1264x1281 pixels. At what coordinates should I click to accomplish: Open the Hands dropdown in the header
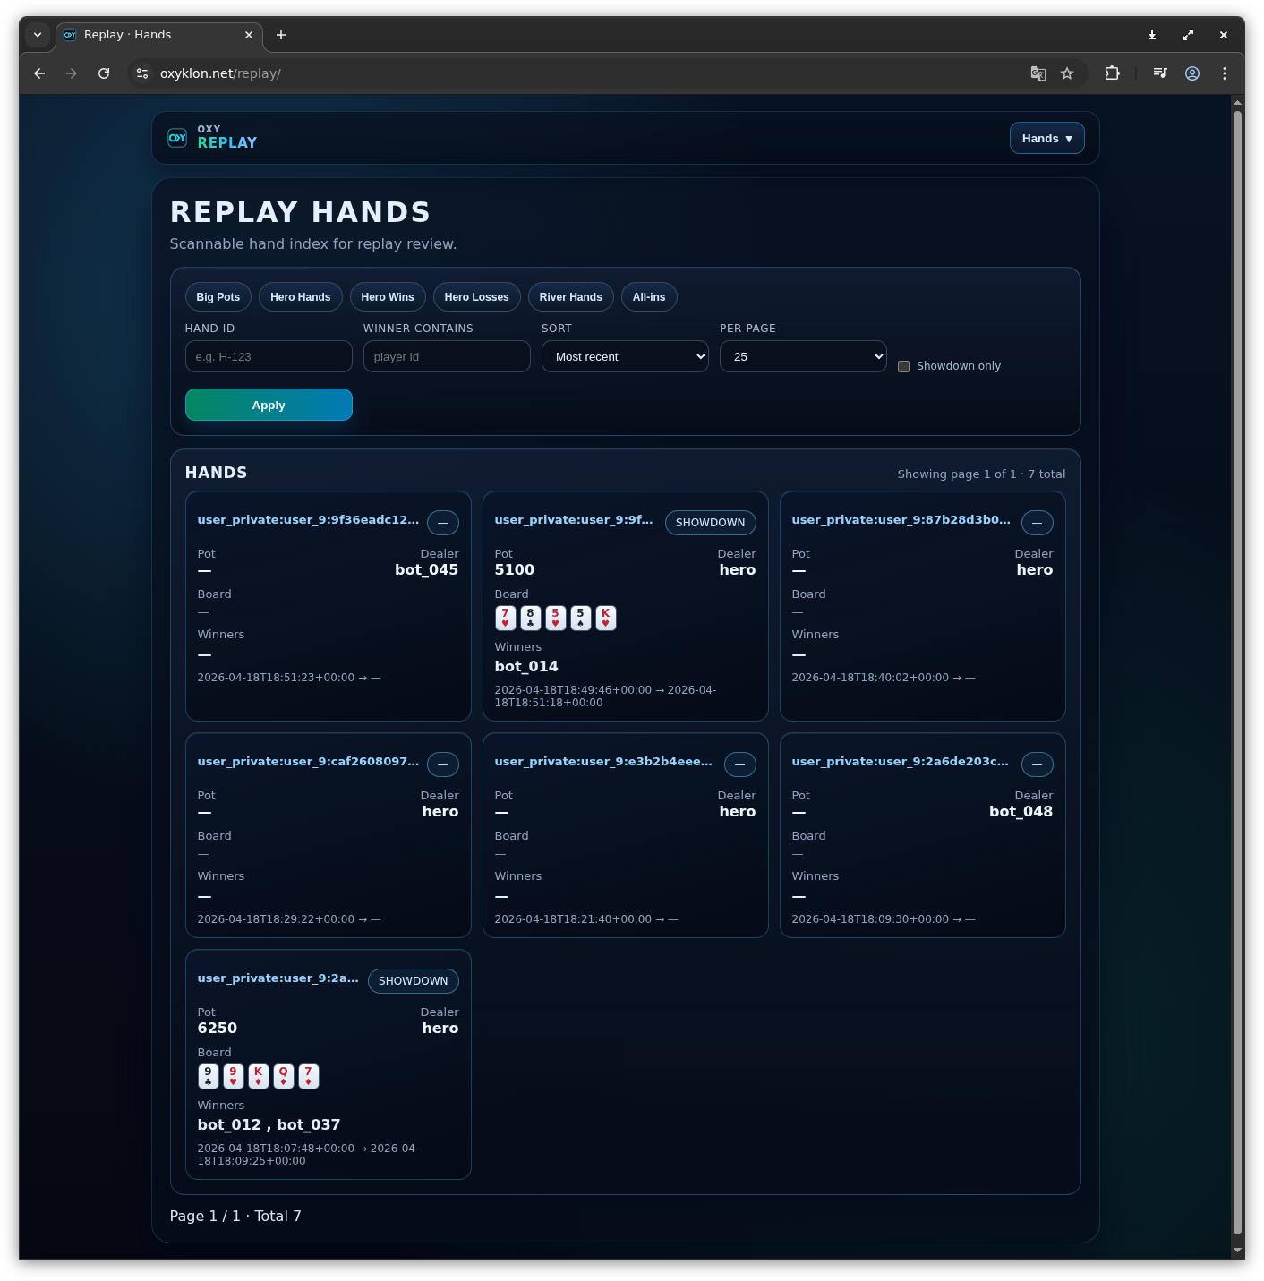point(1046,138)
